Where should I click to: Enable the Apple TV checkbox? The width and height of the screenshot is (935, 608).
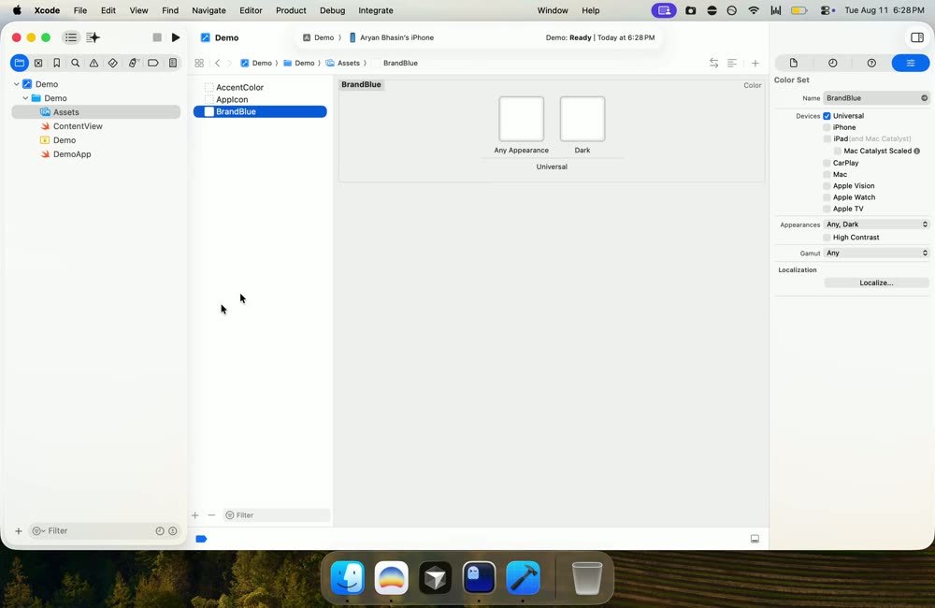827,209
